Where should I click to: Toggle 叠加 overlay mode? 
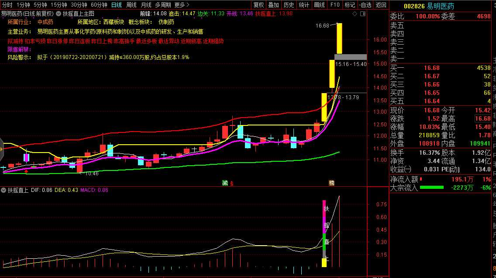coord(273,5)
